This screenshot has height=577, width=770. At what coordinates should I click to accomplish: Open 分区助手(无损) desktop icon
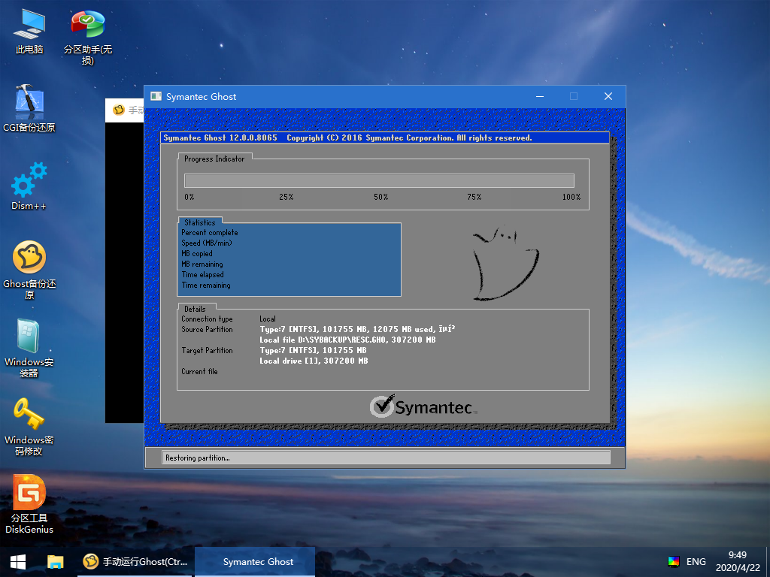point(88,36)
